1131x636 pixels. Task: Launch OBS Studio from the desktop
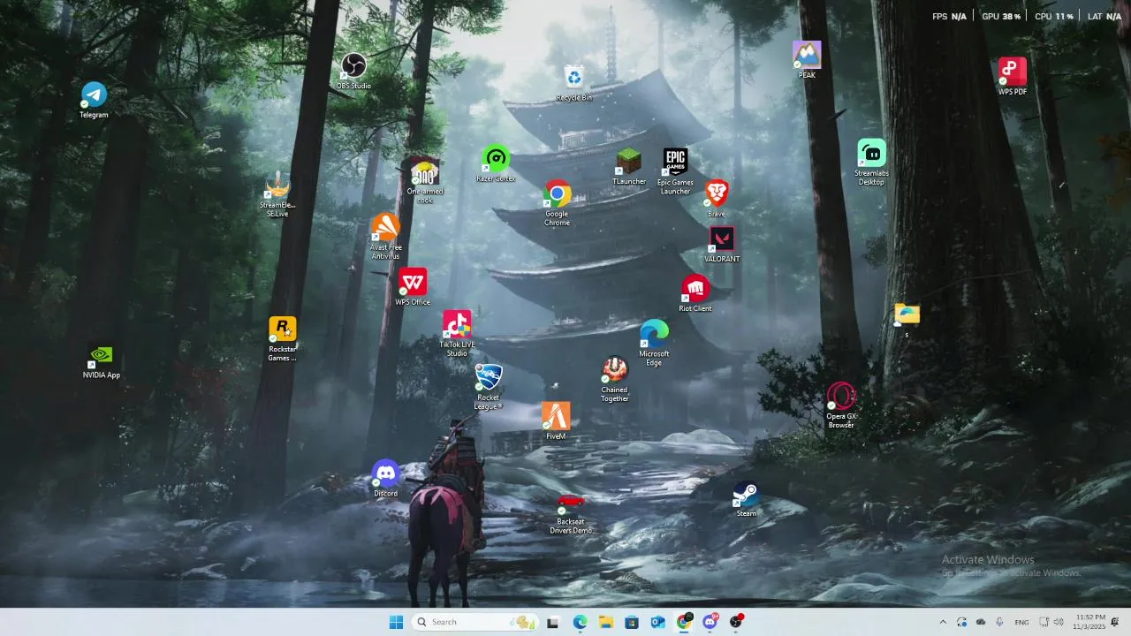[x=353, y=72]
